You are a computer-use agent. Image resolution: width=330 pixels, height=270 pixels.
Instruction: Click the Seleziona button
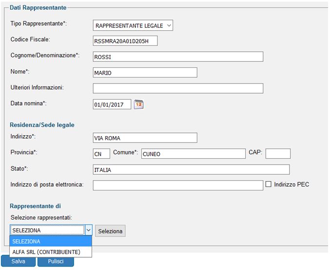point(110,231)
